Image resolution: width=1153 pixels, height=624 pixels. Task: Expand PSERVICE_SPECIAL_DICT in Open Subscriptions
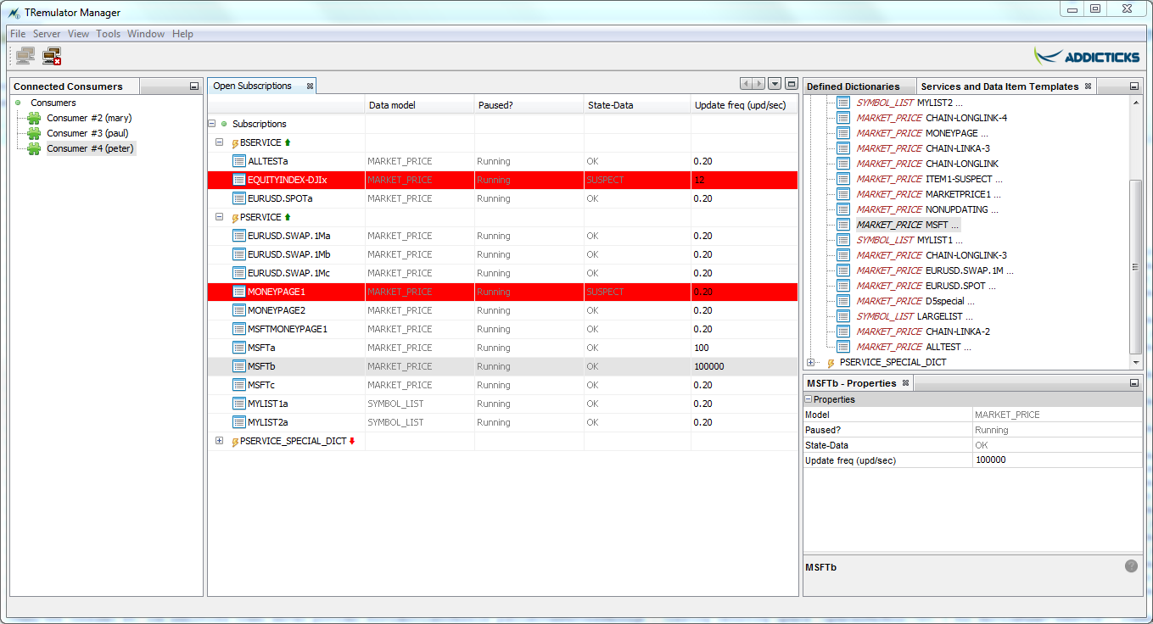point(219,441)
